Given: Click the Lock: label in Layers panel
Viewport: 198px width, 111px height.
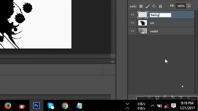Looking at the screenshot, I should click(133, 6).
